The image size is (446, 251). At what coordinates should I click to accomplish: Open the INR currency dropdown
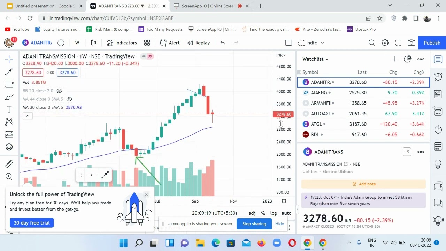pyautogui.click(x=281, y=55)
